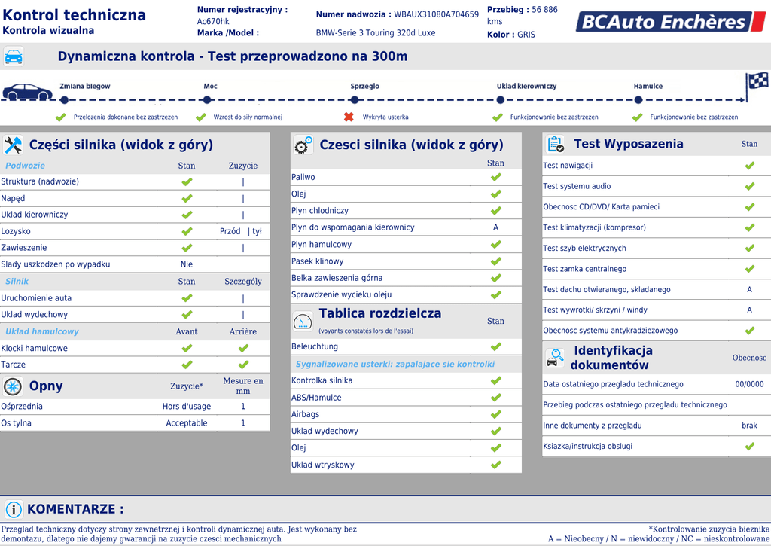
Task: Select the Podwozie section heading
Action: 26,166
